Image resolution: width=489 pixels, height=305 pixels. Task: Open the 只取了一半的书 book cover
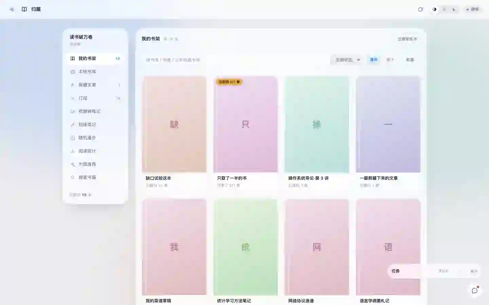click(x=246, y=124)
